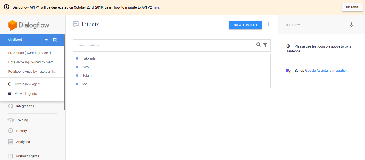Image resolution: width=365 pixels, height=160 pixels.
Task: Open the intents filter funnel icon
Action: (x=265, y=45)
